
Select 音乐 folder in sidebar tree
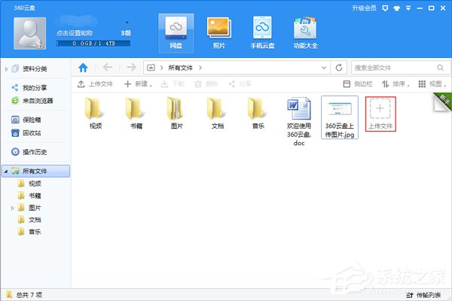click(x=35, y=232)
